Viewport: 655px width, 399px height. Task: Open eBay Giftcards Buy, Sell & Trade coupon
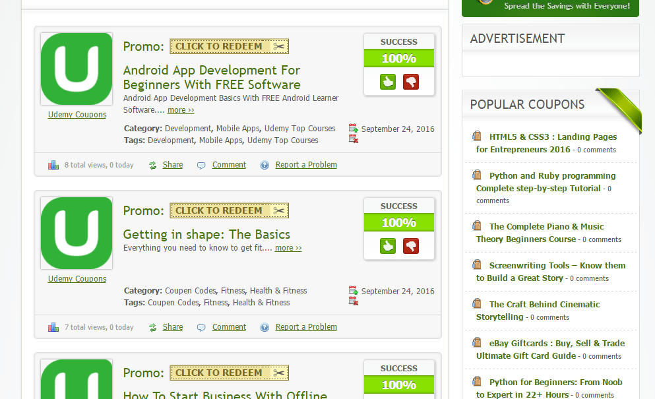point(551,350)
